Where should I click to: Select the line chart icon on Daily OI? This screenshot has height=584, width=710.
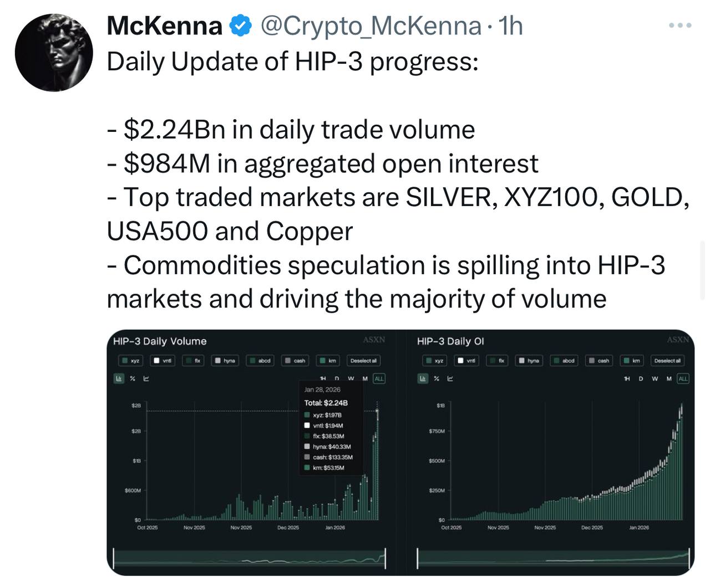coord(451,378)
